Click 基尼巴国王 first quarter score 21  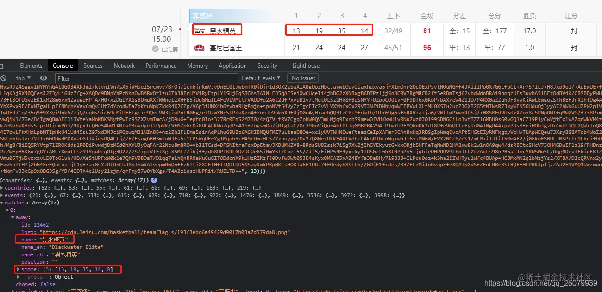[296, 48]
